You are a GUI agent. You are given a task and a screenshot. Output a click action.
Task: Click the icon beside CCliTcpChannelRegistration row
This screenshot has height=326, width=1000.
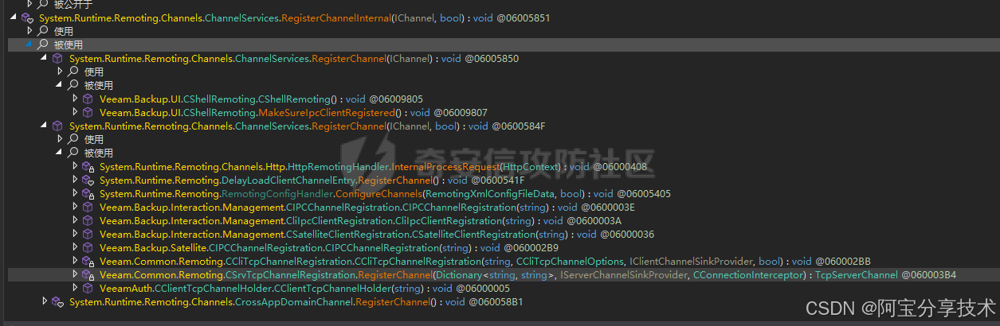[88, 261]
